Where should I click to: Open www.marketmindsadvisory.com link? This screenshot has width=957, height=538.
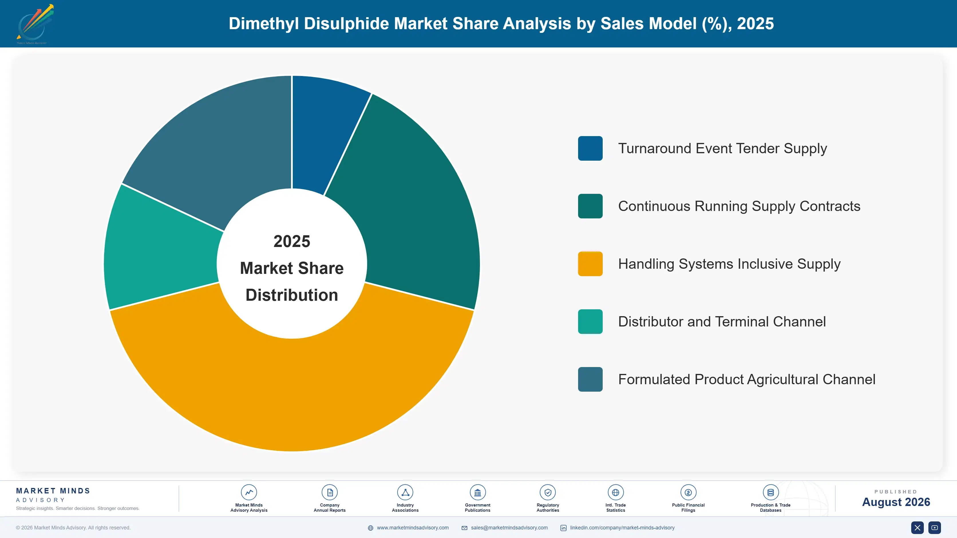click(413, 528)
